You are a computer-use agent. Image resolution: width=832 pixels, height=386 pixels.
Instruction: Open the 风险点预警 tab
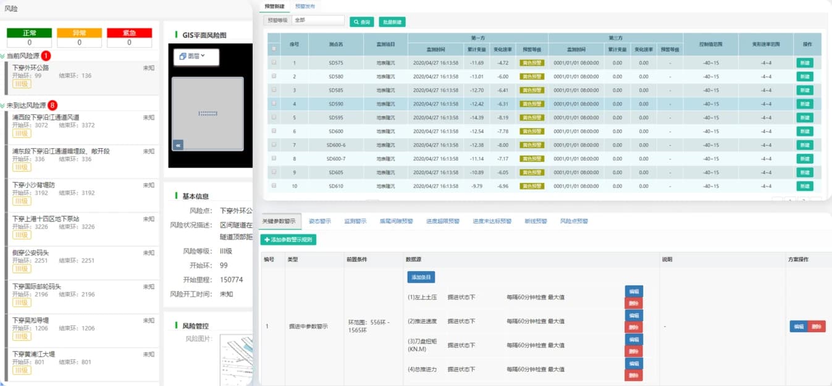click(x=574, y=221)
